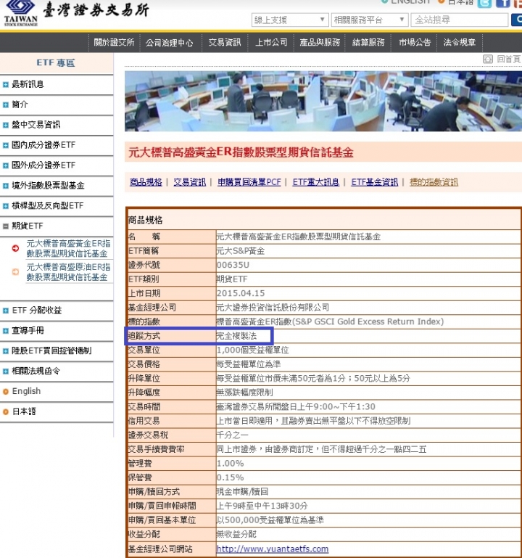Open 產品與服務 in main navigation
Viewport: 522px width, 558px height.
click(x=320, y=43)
